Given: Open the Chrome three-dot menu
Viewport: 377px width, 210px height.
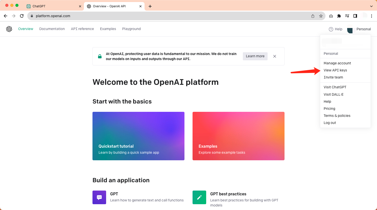Looking at the screenshot, I should coord(371,16).
